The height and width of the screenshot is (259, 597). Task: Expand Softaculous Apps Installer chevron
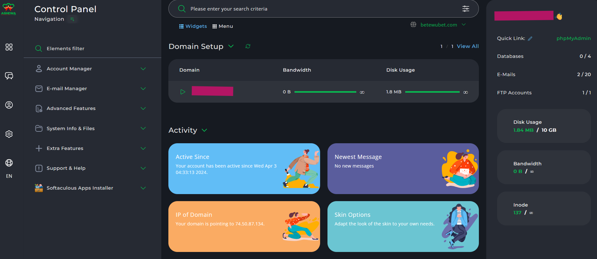click(x=143, y=188)
